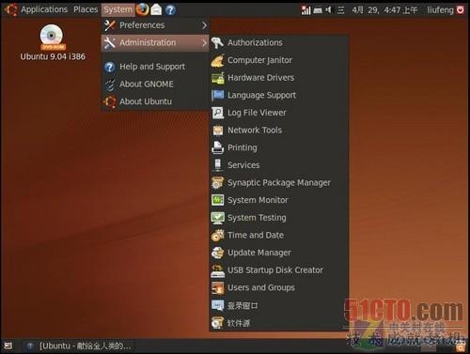Click the red power button icon
This screenshot has width=470, height=354.
click(461, 10)
